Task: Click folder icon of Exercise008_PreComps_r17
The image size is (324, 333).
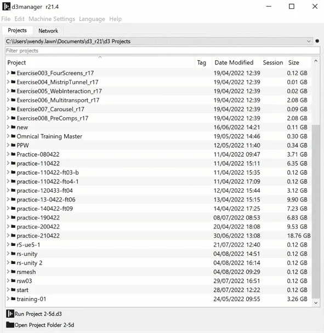Action: point(13,118)
